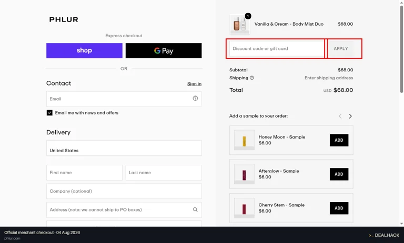This screenshot has width=404, height=243.
Task: Click the Honey Moon - Sample name
Action: coord(281,137)
